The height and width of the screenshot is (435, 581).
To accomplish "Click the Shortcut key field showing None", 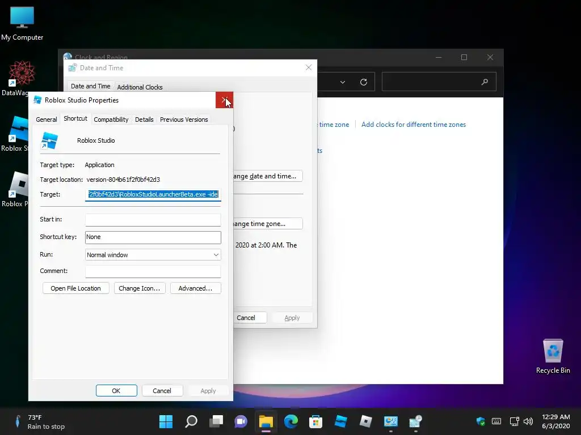I will (153, 237).
